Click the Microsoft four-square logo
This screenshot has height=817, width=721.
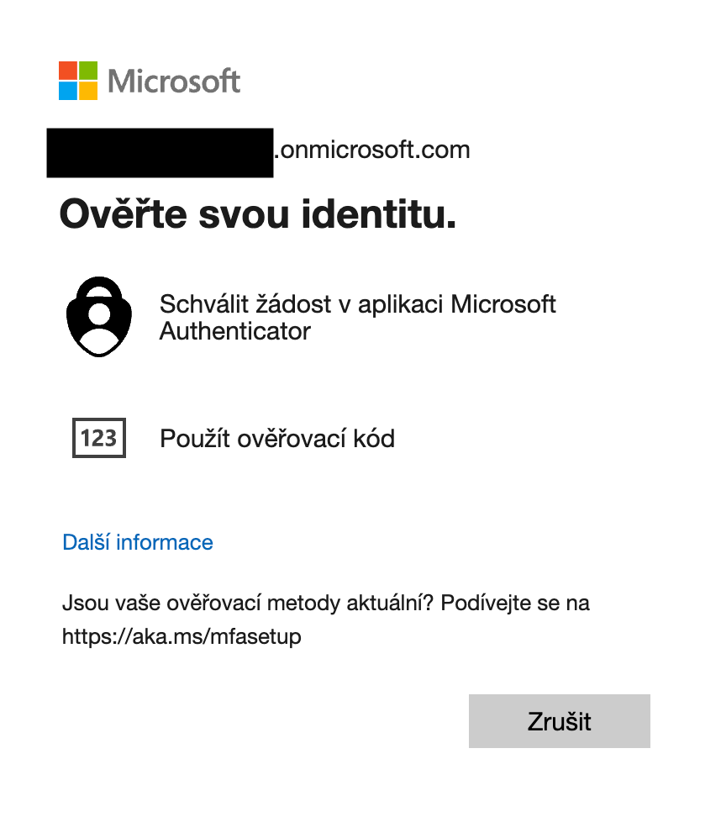pyautogui.click(x=79, y=81)
